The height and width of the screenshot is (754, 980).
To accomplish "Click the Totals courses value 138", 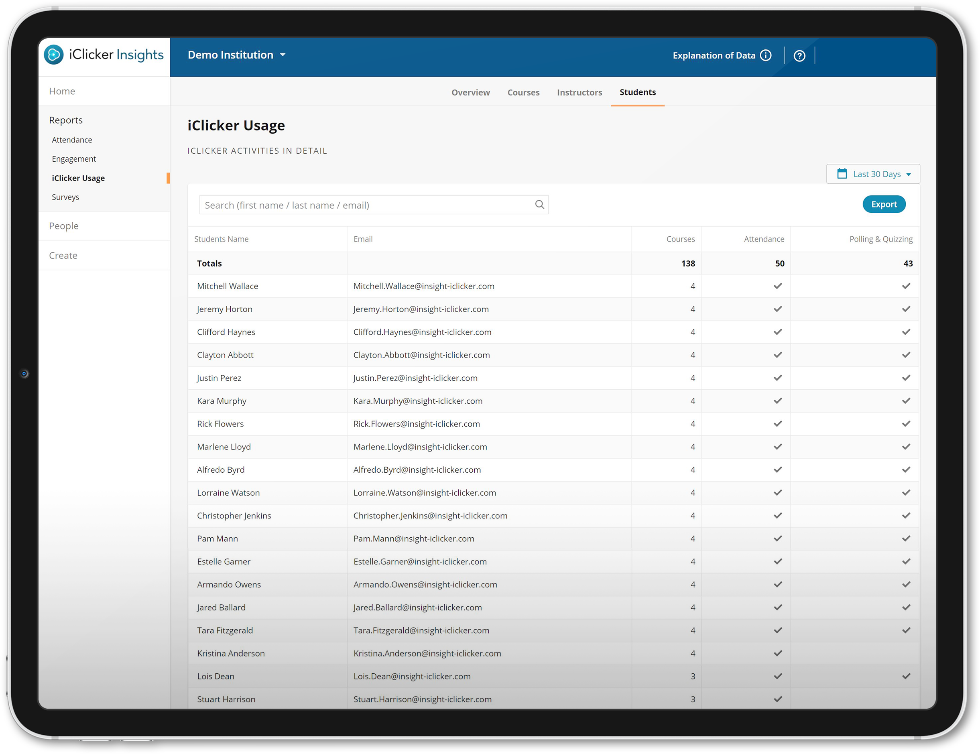I will [x=688, y=264].
